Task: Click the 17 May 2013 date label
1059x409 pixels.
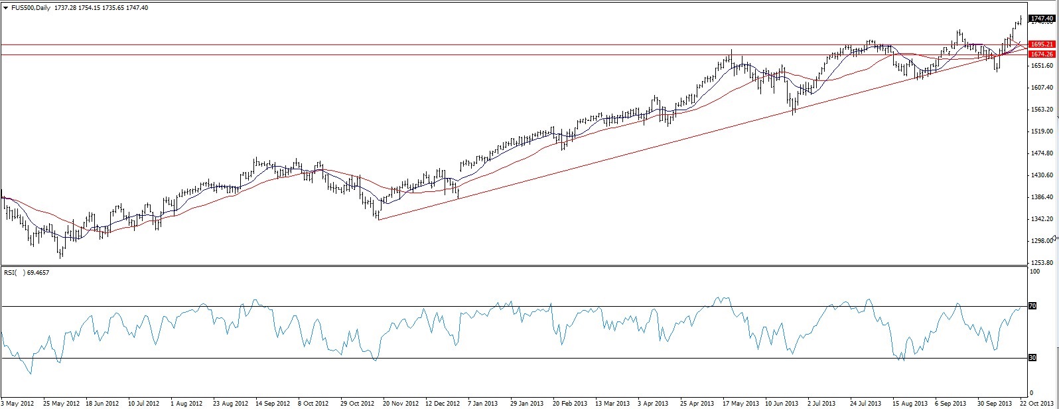Action: pos(741,403)
